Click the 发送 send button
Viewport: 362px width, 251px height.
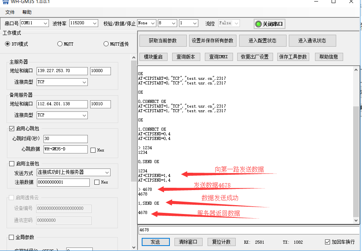[x=155, y=242]
